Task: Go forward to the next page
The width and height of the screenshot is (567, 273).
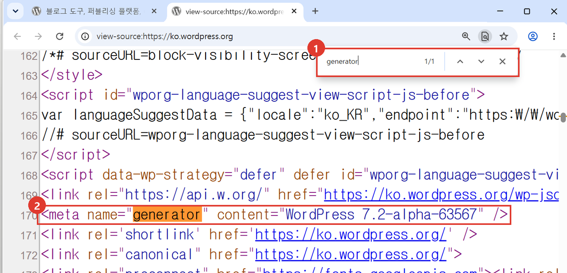Action: tap(39, 36)
